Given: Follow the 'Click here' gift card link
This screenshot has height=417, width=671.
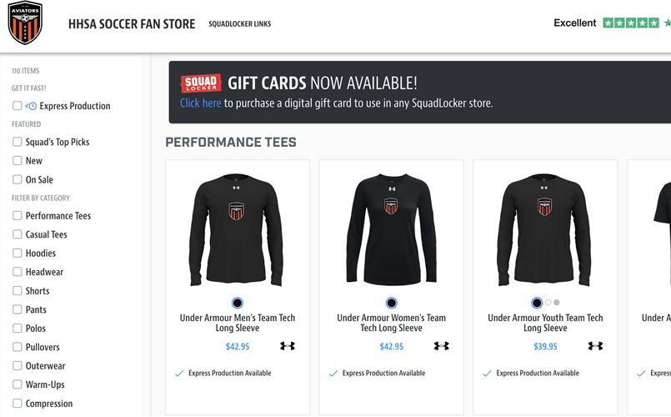Looking at the screenshot, I should [200, 103].
